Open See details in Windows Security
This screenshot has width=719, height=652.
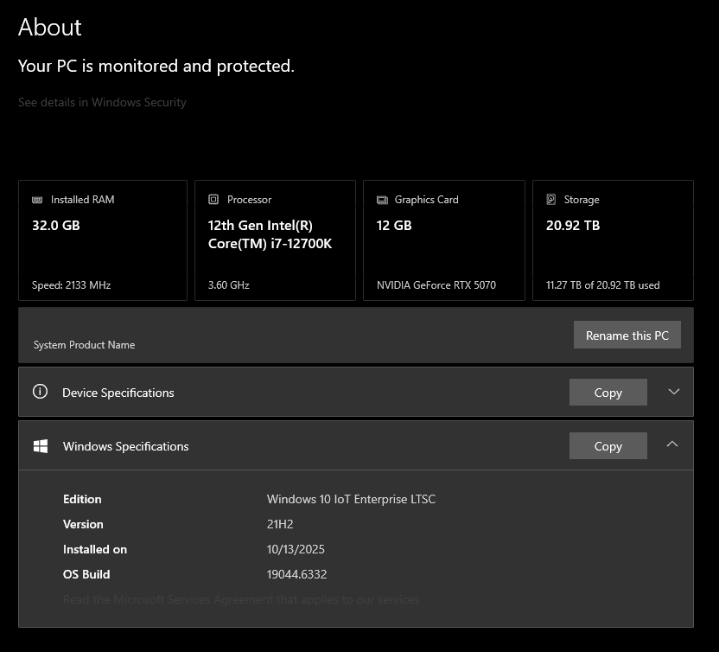[102, 102]
